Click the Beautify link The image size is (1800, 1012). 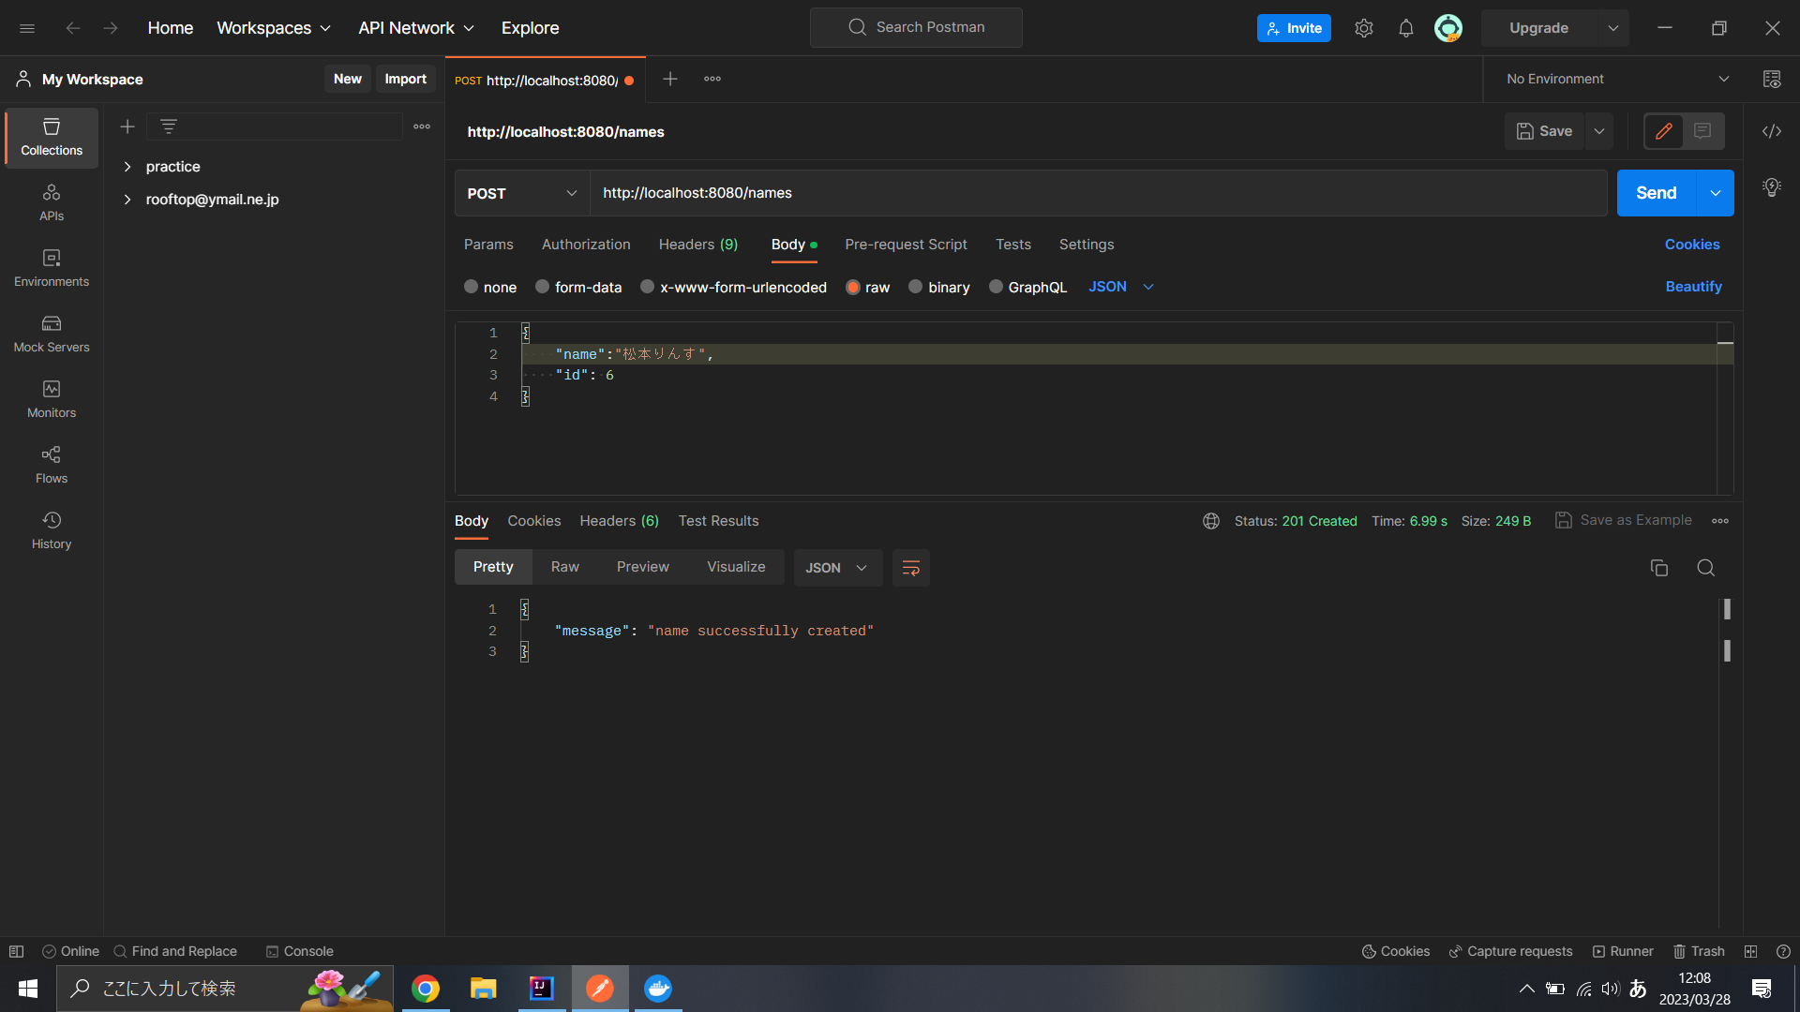coord(1693,287)
